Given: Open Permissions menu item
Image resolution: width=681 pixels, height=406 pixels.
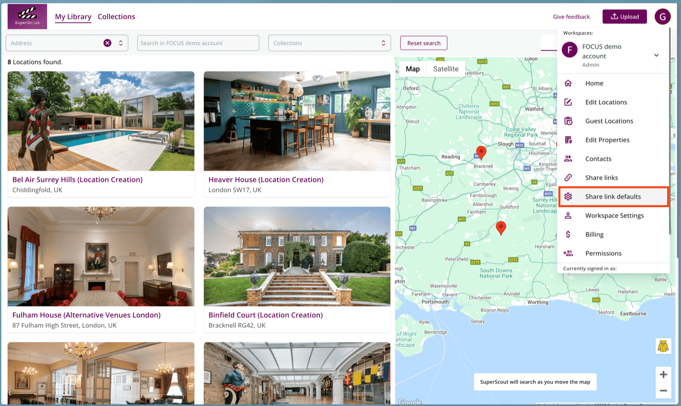Looking at the screenshot, I should coord(613,253).
